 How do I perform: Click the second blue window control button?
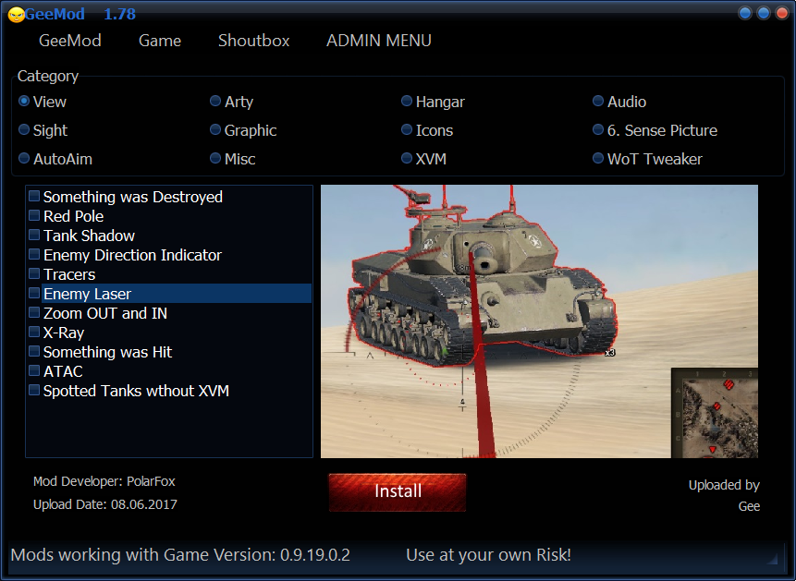pos(763,13)
